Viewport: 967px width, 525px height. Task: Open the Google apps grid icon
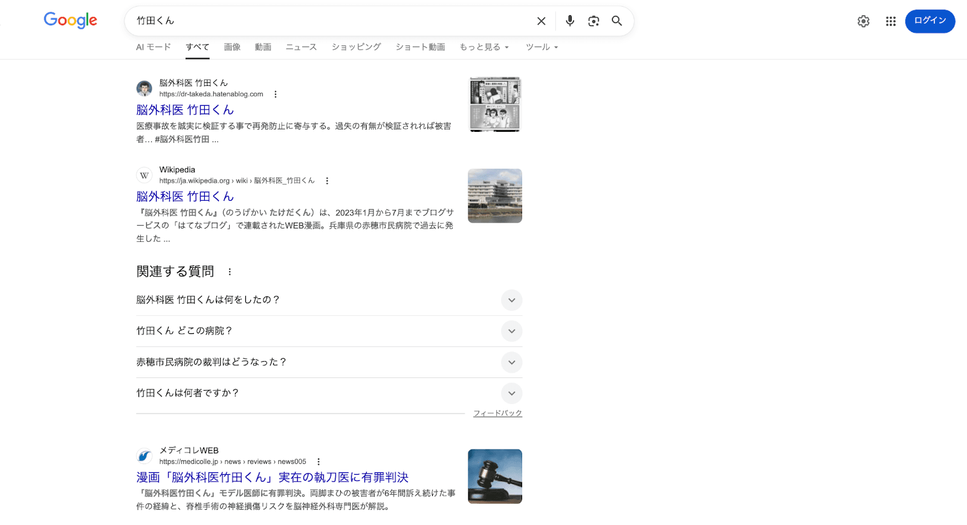(x=891, y=21)
